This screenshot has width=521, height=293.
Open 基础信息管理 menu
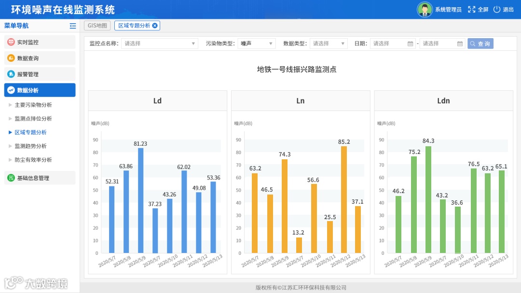[40, 178]
